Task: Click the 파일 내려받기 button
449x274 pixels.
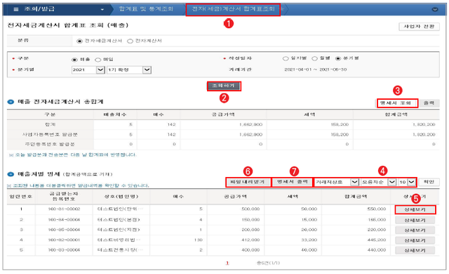Action: (248, 182)
